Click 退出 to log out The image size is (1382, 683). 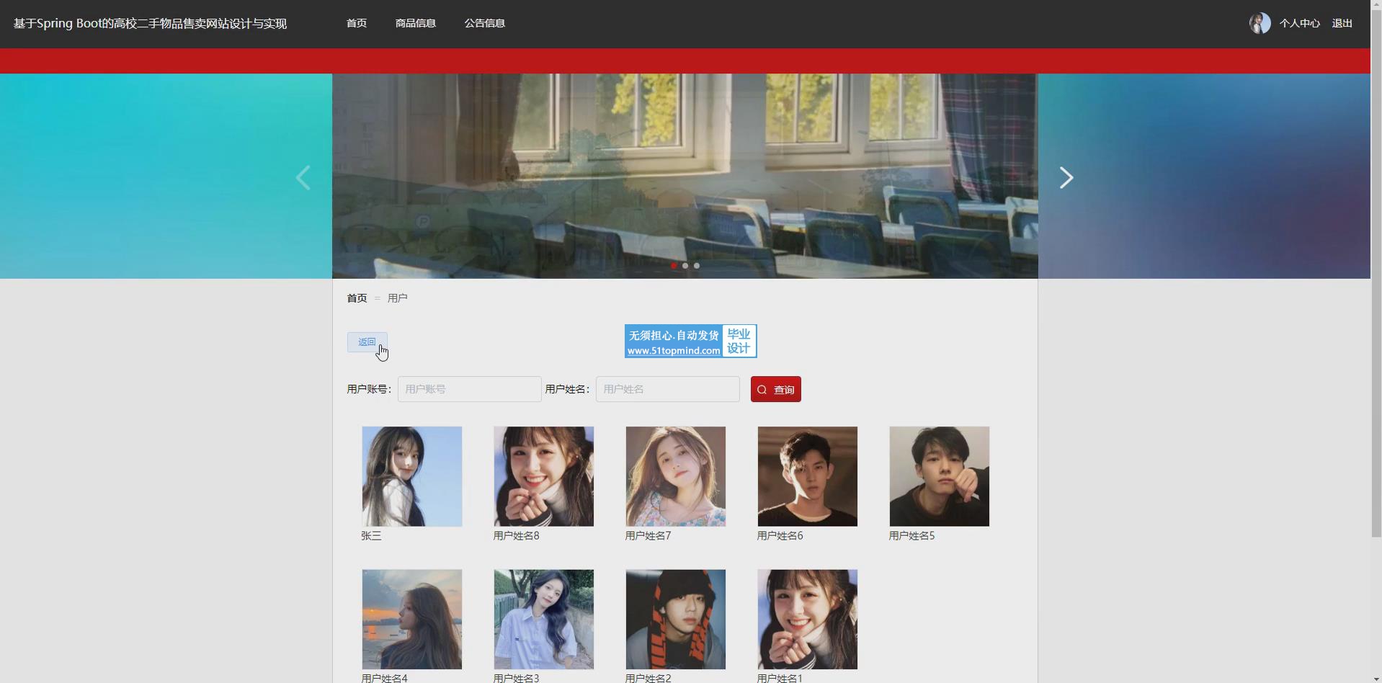(1342, 23)
